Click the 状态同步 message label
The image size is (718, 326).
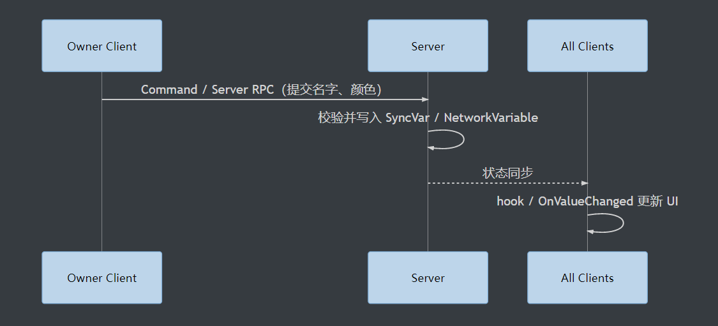click(507, 173)
